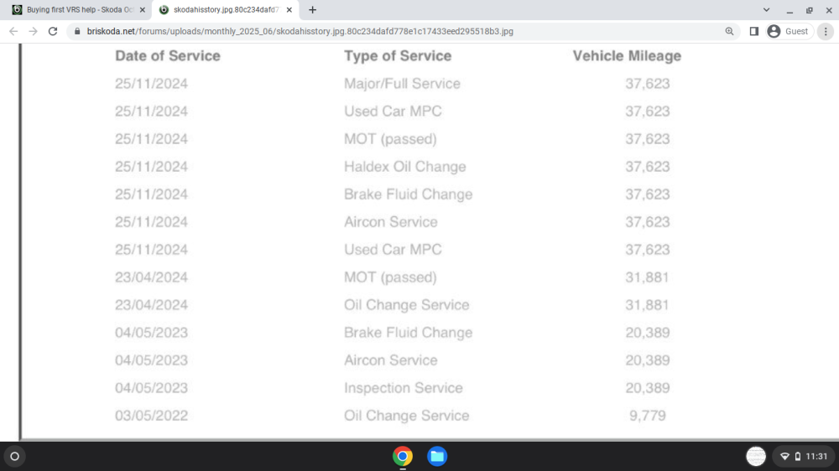Open the ChromeOS launcher circle
The width and height of the screenshot is (839, 471).
15,456
